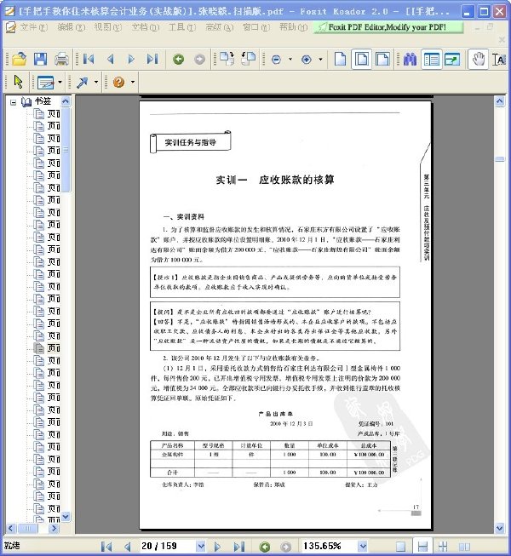
Task: Go to previous page in top toolbar
Action: (x=110, y=59)
